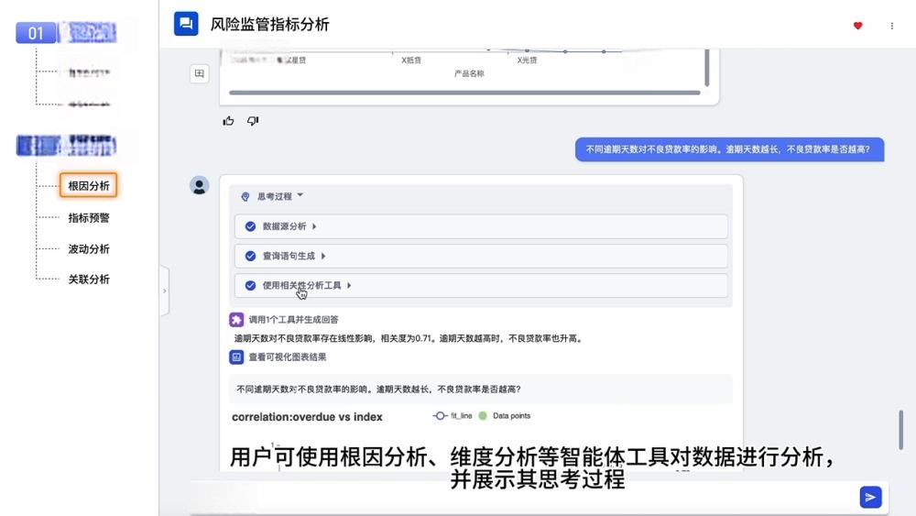Select 关联分析 in the sidebar
This screenshot has width=916, height=516.
89,280
